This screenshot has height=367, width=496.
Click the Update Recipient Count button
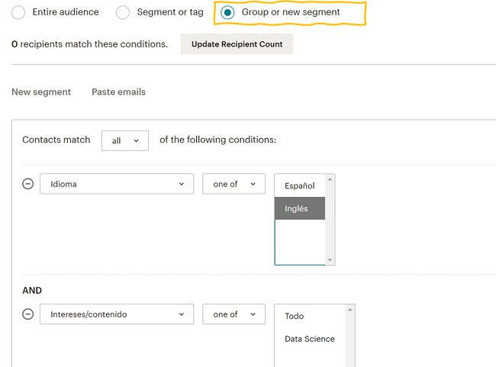[x=237, y=44]
